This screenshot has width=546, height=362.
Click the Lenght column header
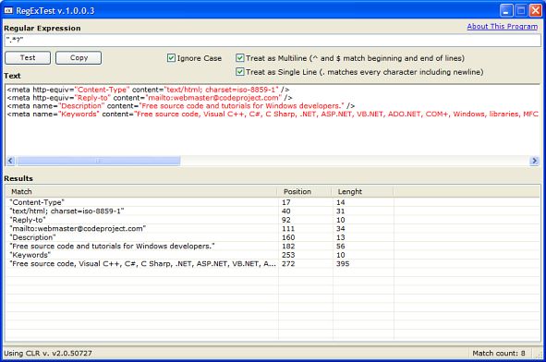[362, 191]
